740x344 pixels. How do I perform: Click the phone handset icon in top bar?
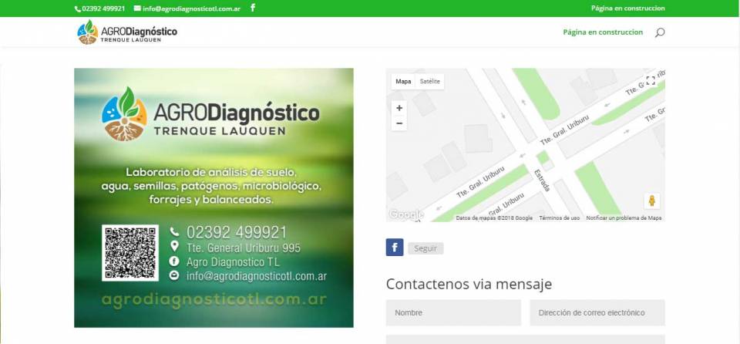pos(78,8)
